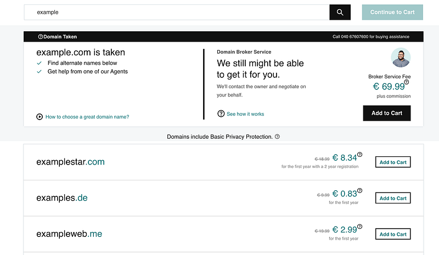Open the Basic Privacy Protection help icon
Image resolution: width=439 pixels, height=255 pixels.
277,137
